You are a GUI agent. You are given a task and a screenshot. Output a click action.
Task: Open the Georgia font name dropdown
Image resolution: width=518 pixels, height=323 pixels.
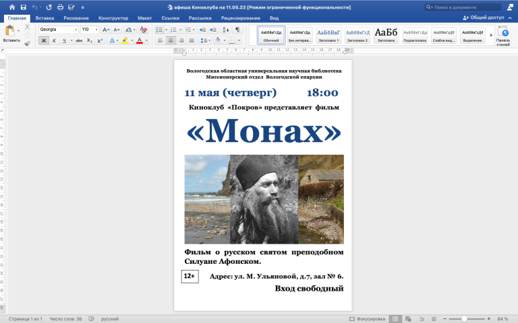[x=76, y=30]
